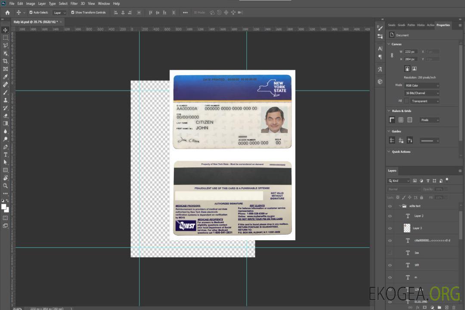
Task: Select the Layer 3 layer
Action: coord(418,228)
